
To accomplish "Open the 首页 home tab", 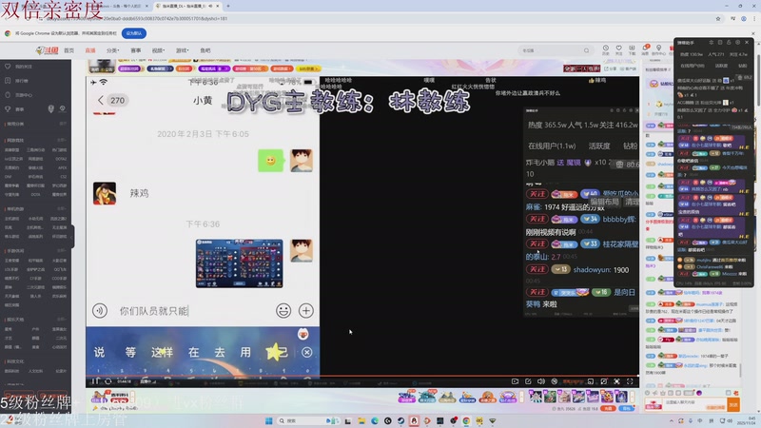I will [69, 50].
